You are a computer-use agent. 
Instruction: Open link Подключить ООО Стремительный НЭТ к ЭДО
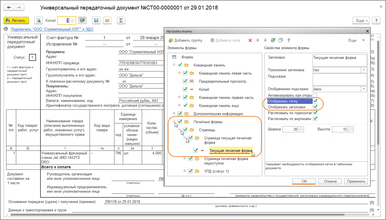52,29
